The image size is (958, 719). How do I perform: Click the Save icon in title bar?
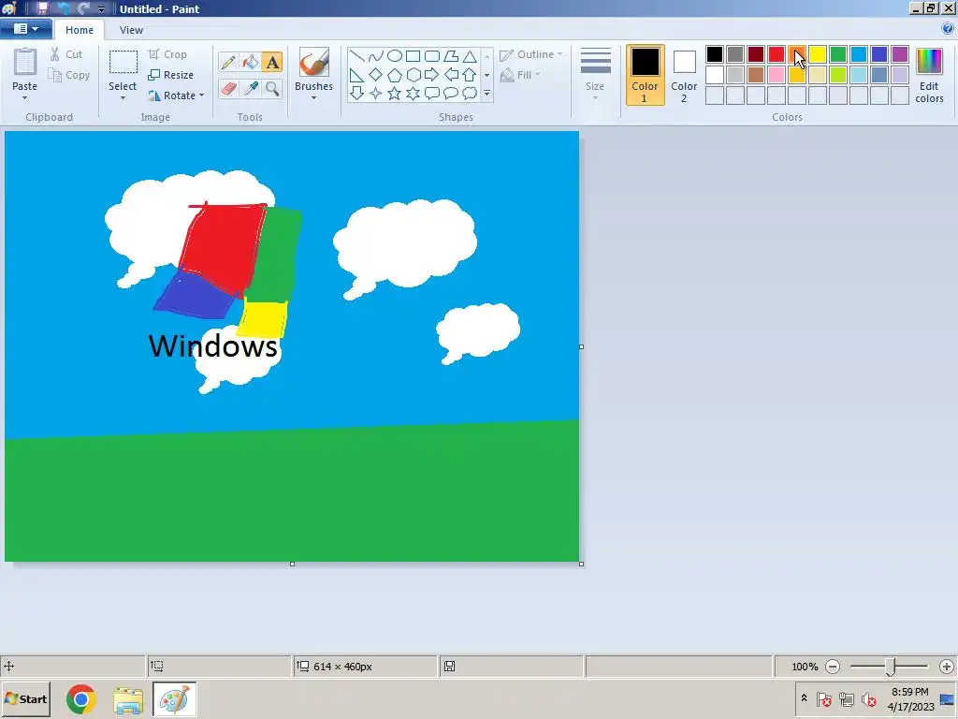[42, 8]
